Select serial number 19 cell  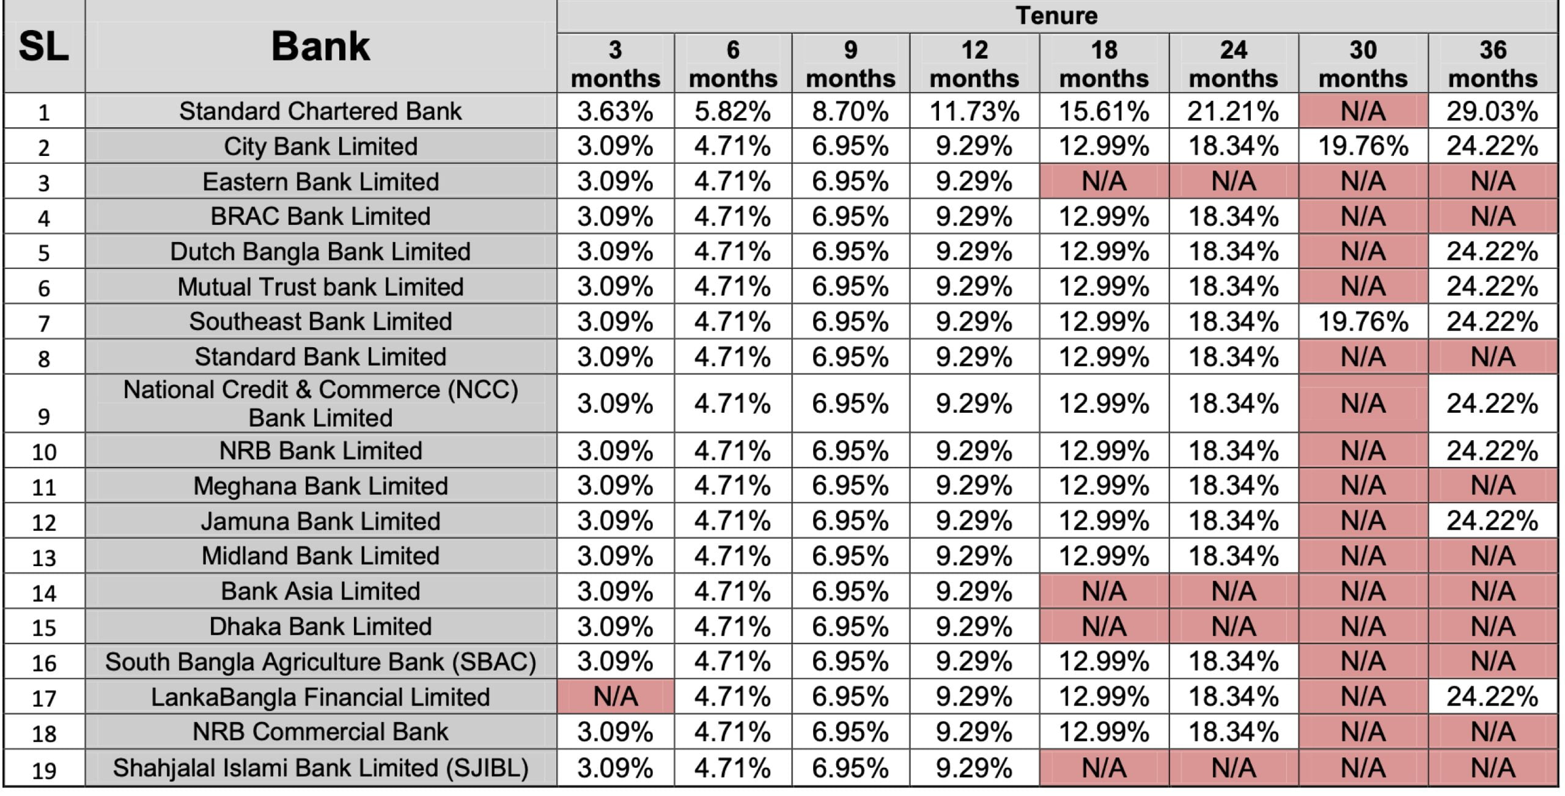click(43, 770)
